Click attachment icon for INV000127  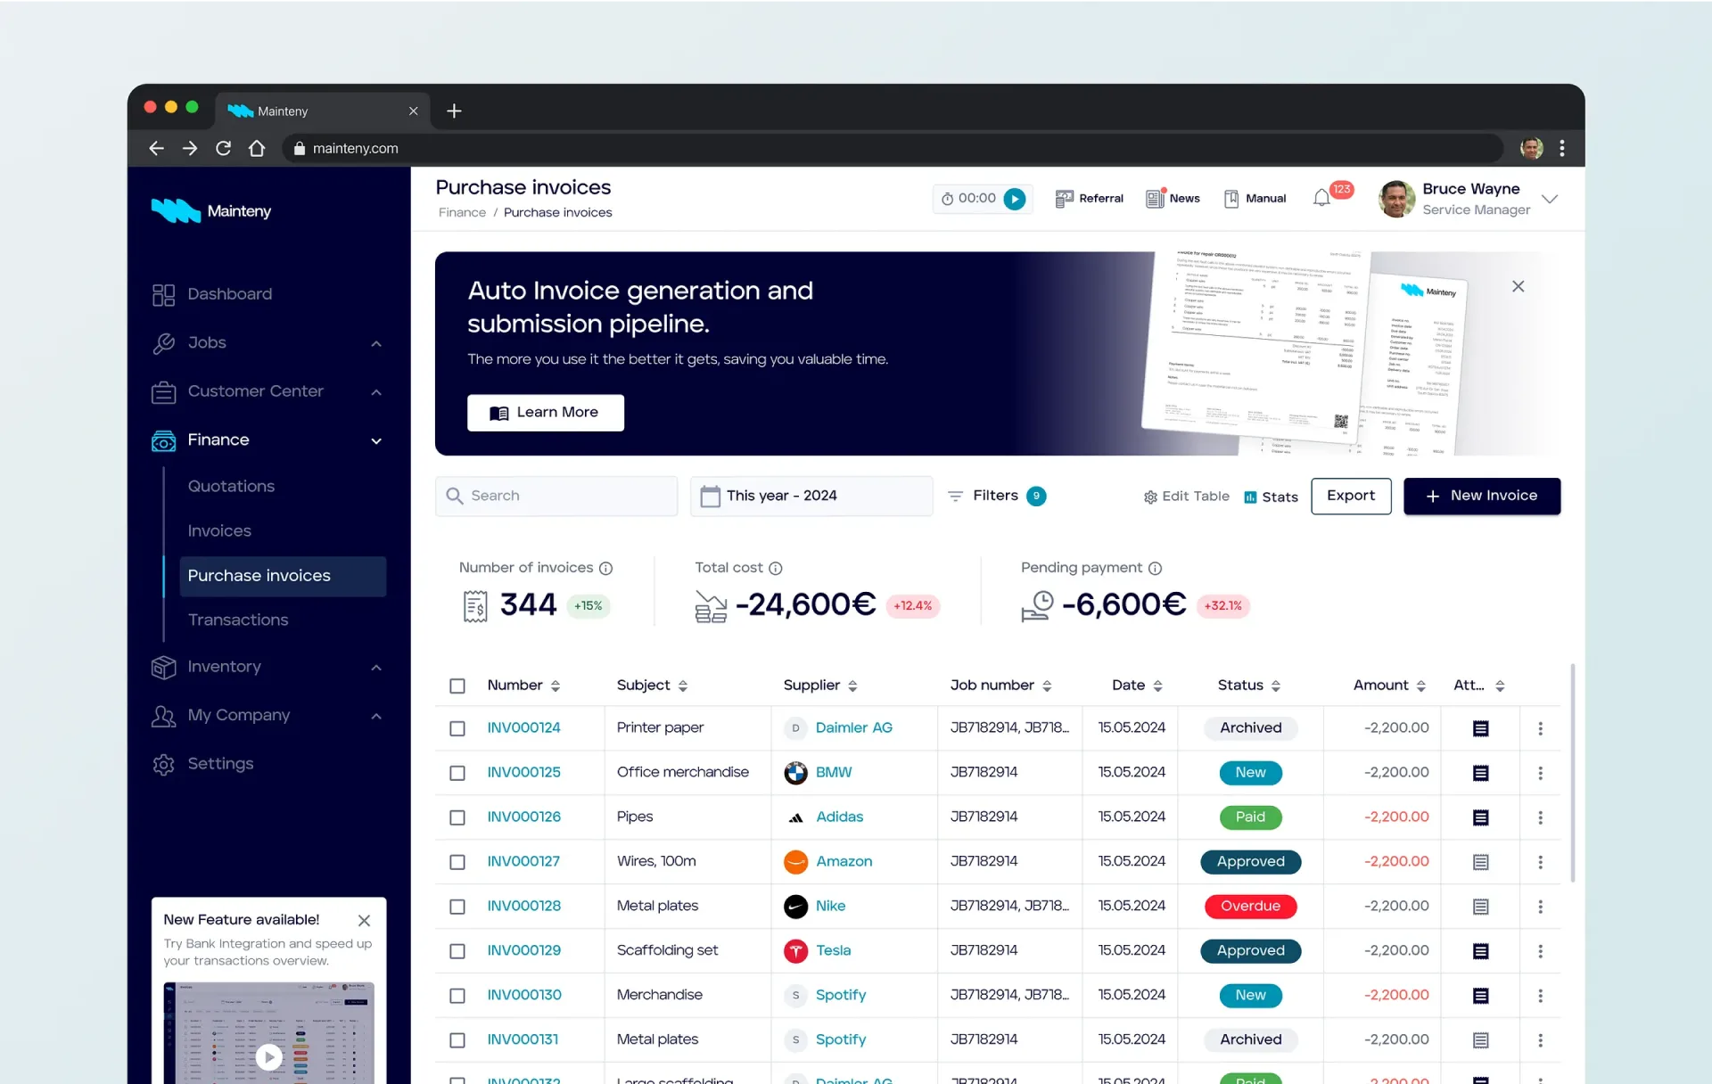pyautogui.click(x=1480, y=862)
